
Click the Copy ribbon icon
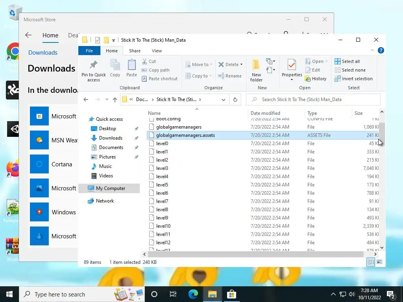click(x=115, y=68)
